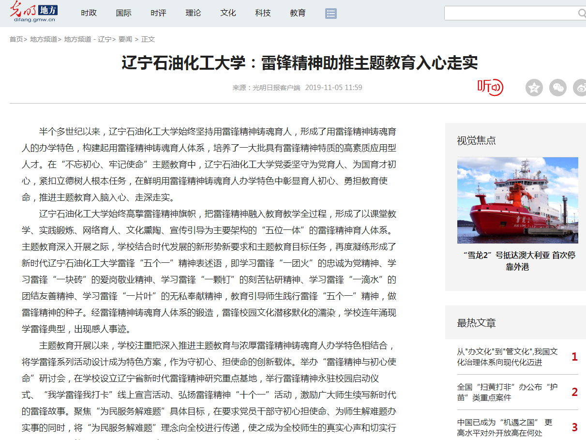Select the 时评 menu item
Image resolution: width=586 pixels, height=440 pixels.
(158, 13)
